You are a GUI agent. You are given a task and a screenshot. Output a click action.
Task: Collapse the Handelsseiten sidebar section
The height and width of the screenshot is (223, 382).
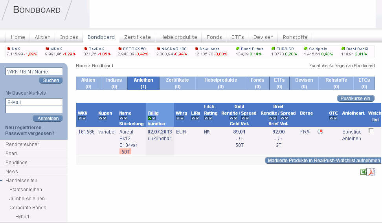[2, 181]
